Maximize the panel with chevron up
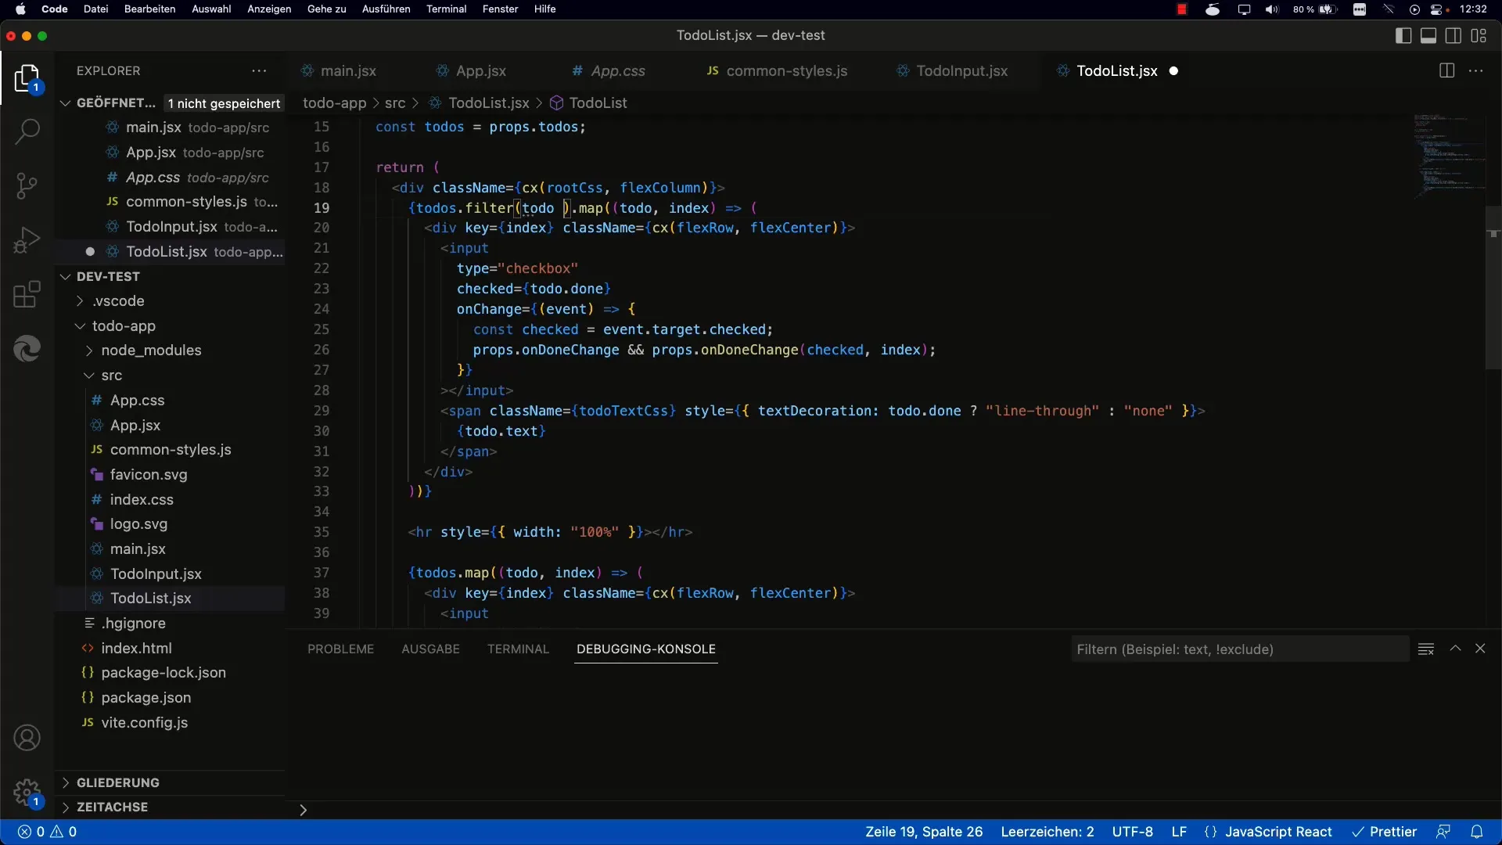Image resolution: width=1502 pixels, height=845 pixels. (1455, 649)
